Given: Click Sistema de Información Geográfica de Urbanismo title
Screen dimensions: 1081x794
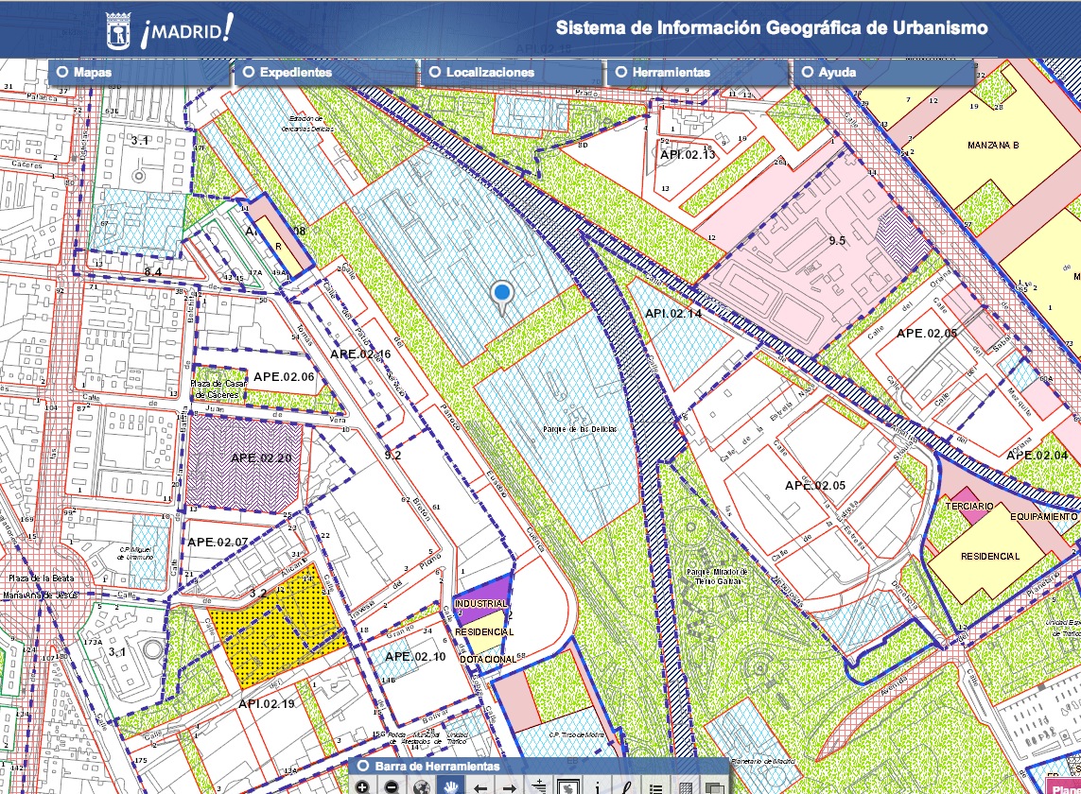Looking at the screenshot, I should coord(772,28).
